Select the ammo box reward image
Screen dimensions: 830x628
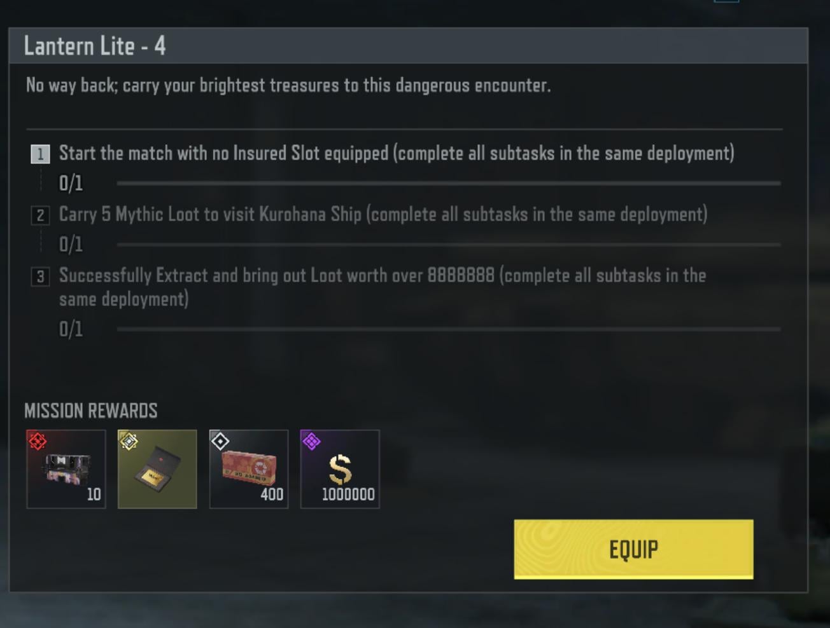pos(249,467)
